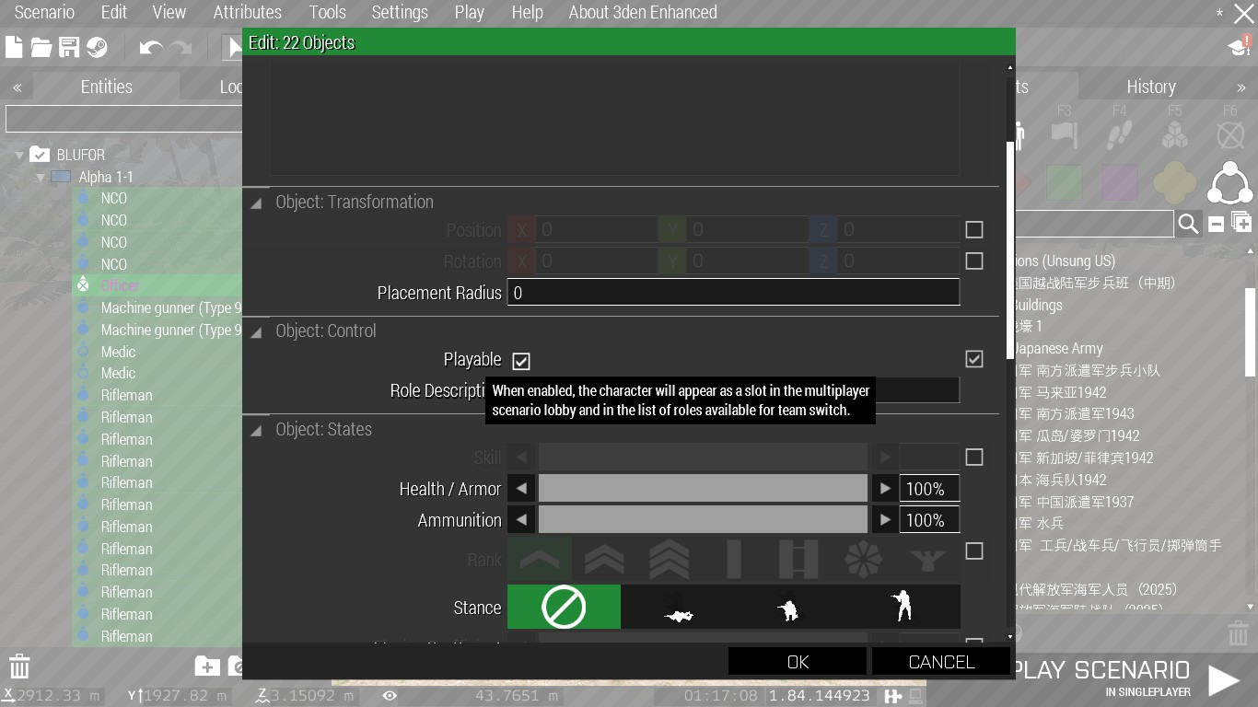Collapse all asset browser entries with minus icon
The width and height of the screenshot is (1258, 707).
pyautogui.click(x=1217, y=224)
